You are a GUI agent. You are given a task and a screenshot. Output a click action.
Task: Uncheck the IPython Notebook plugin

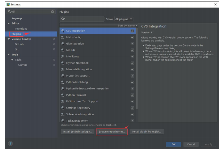[x=132, y=63]
